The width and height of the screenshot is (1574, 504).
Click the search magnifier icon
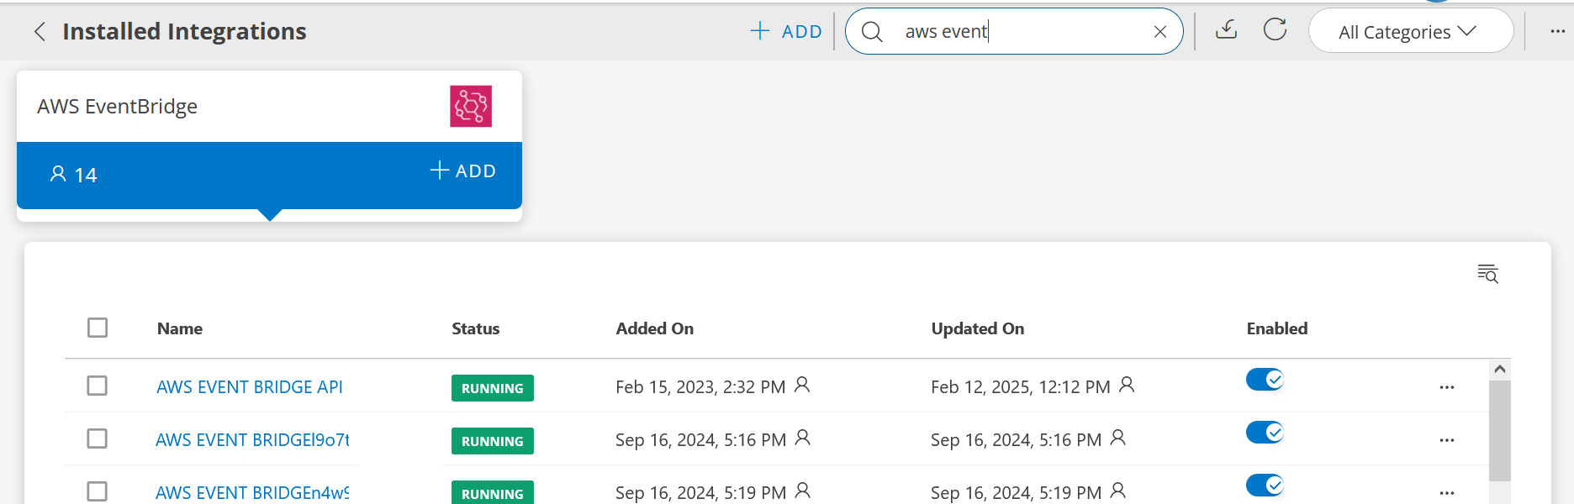[872, 32]
